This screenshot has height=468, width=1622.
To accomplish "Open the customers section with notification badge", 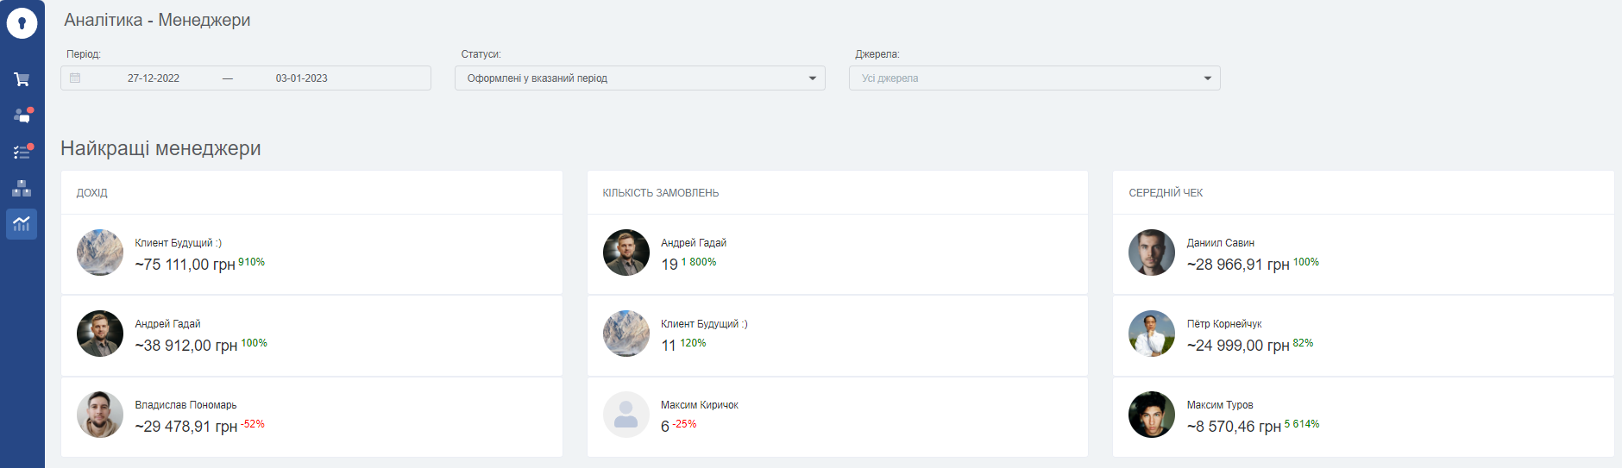I will tap(22, 115).
